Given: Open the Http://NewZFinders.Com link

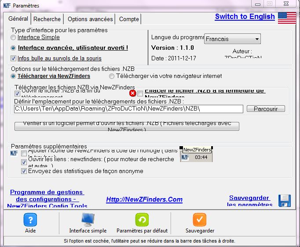Looking at the screenshot, I should coord(144,199).
